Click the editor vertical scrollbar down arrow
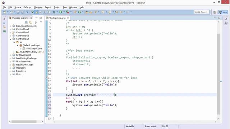 click(x=218, y=119)
